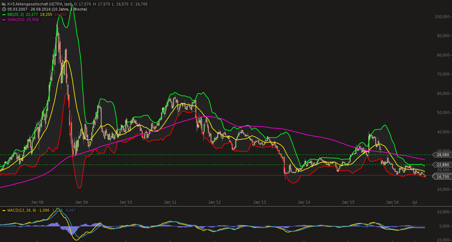
Task: Click the Jan '16 time axis label
Action: pyautogui.click(x=392, y=202)
